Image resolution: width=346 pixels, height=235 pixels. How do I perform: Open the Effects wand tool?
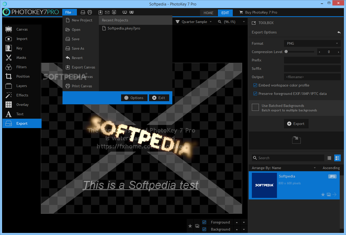pyautogui.click(x=9, y=95)
